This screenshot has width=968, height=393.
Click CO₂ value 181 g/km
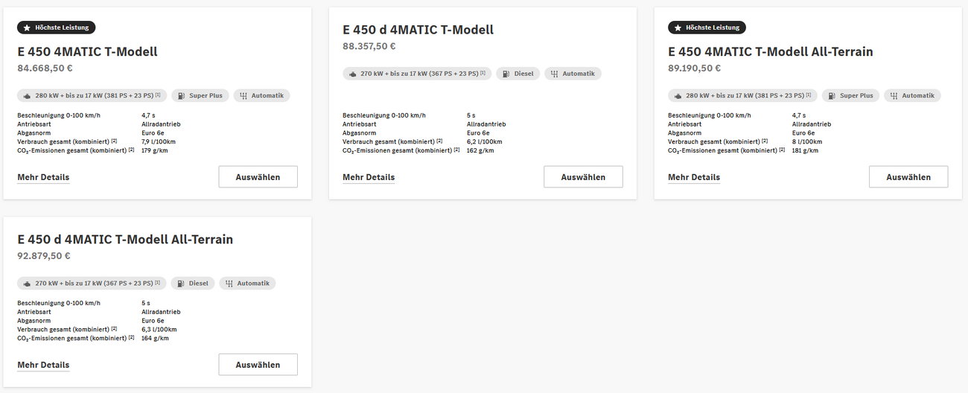click(805, 150)
